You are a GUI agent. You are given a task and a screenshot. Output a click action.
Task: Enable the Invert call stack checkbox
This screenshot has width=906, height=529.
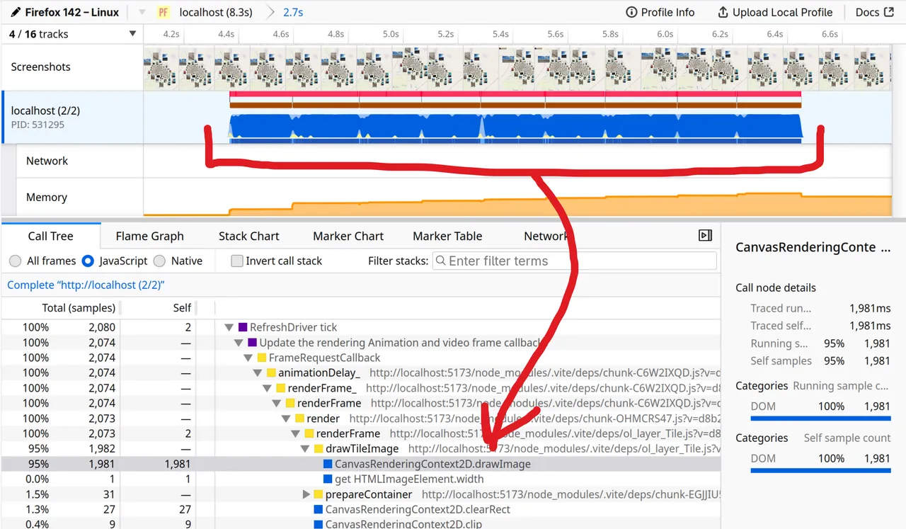click(x=236, y=261)
